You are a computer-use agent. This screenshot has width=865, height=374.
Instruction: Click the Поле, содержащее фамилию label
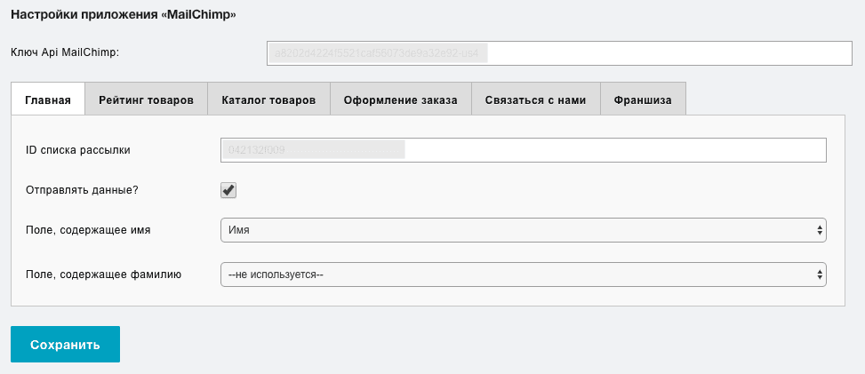[x=104, y=274]
